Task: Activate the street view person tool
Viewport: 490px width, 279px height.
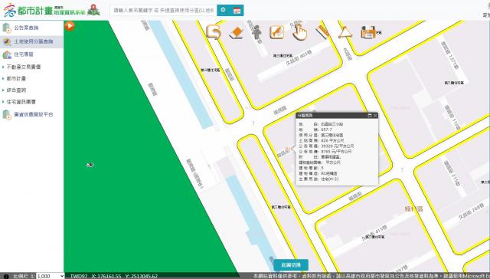Action: pos(256,32)
